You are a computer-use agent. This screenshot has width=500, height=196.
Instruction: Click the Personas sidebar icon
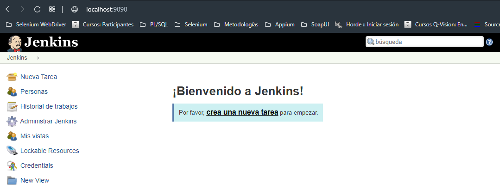(12, 92)
